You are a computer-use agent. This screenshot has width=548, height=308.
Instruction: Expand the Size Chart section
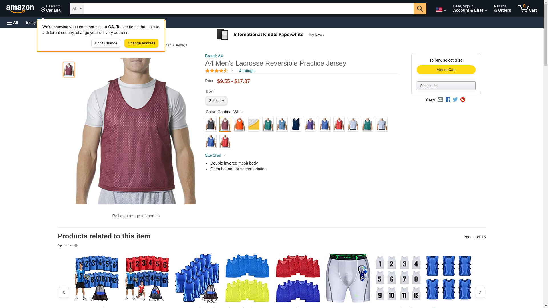pyautogui.click(x=215, y=155)
